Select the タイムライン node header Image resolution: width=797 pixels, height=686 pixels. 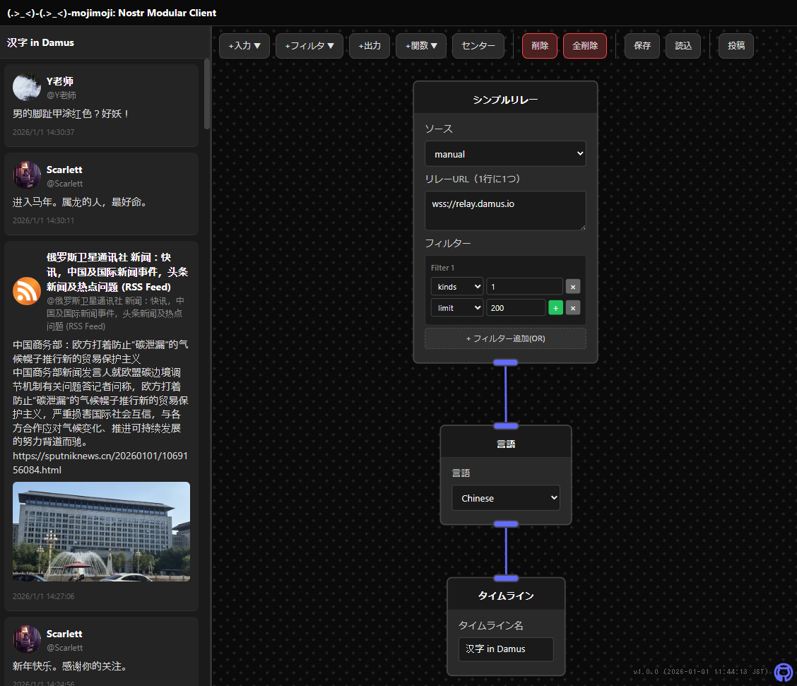[x=506, y=596]
